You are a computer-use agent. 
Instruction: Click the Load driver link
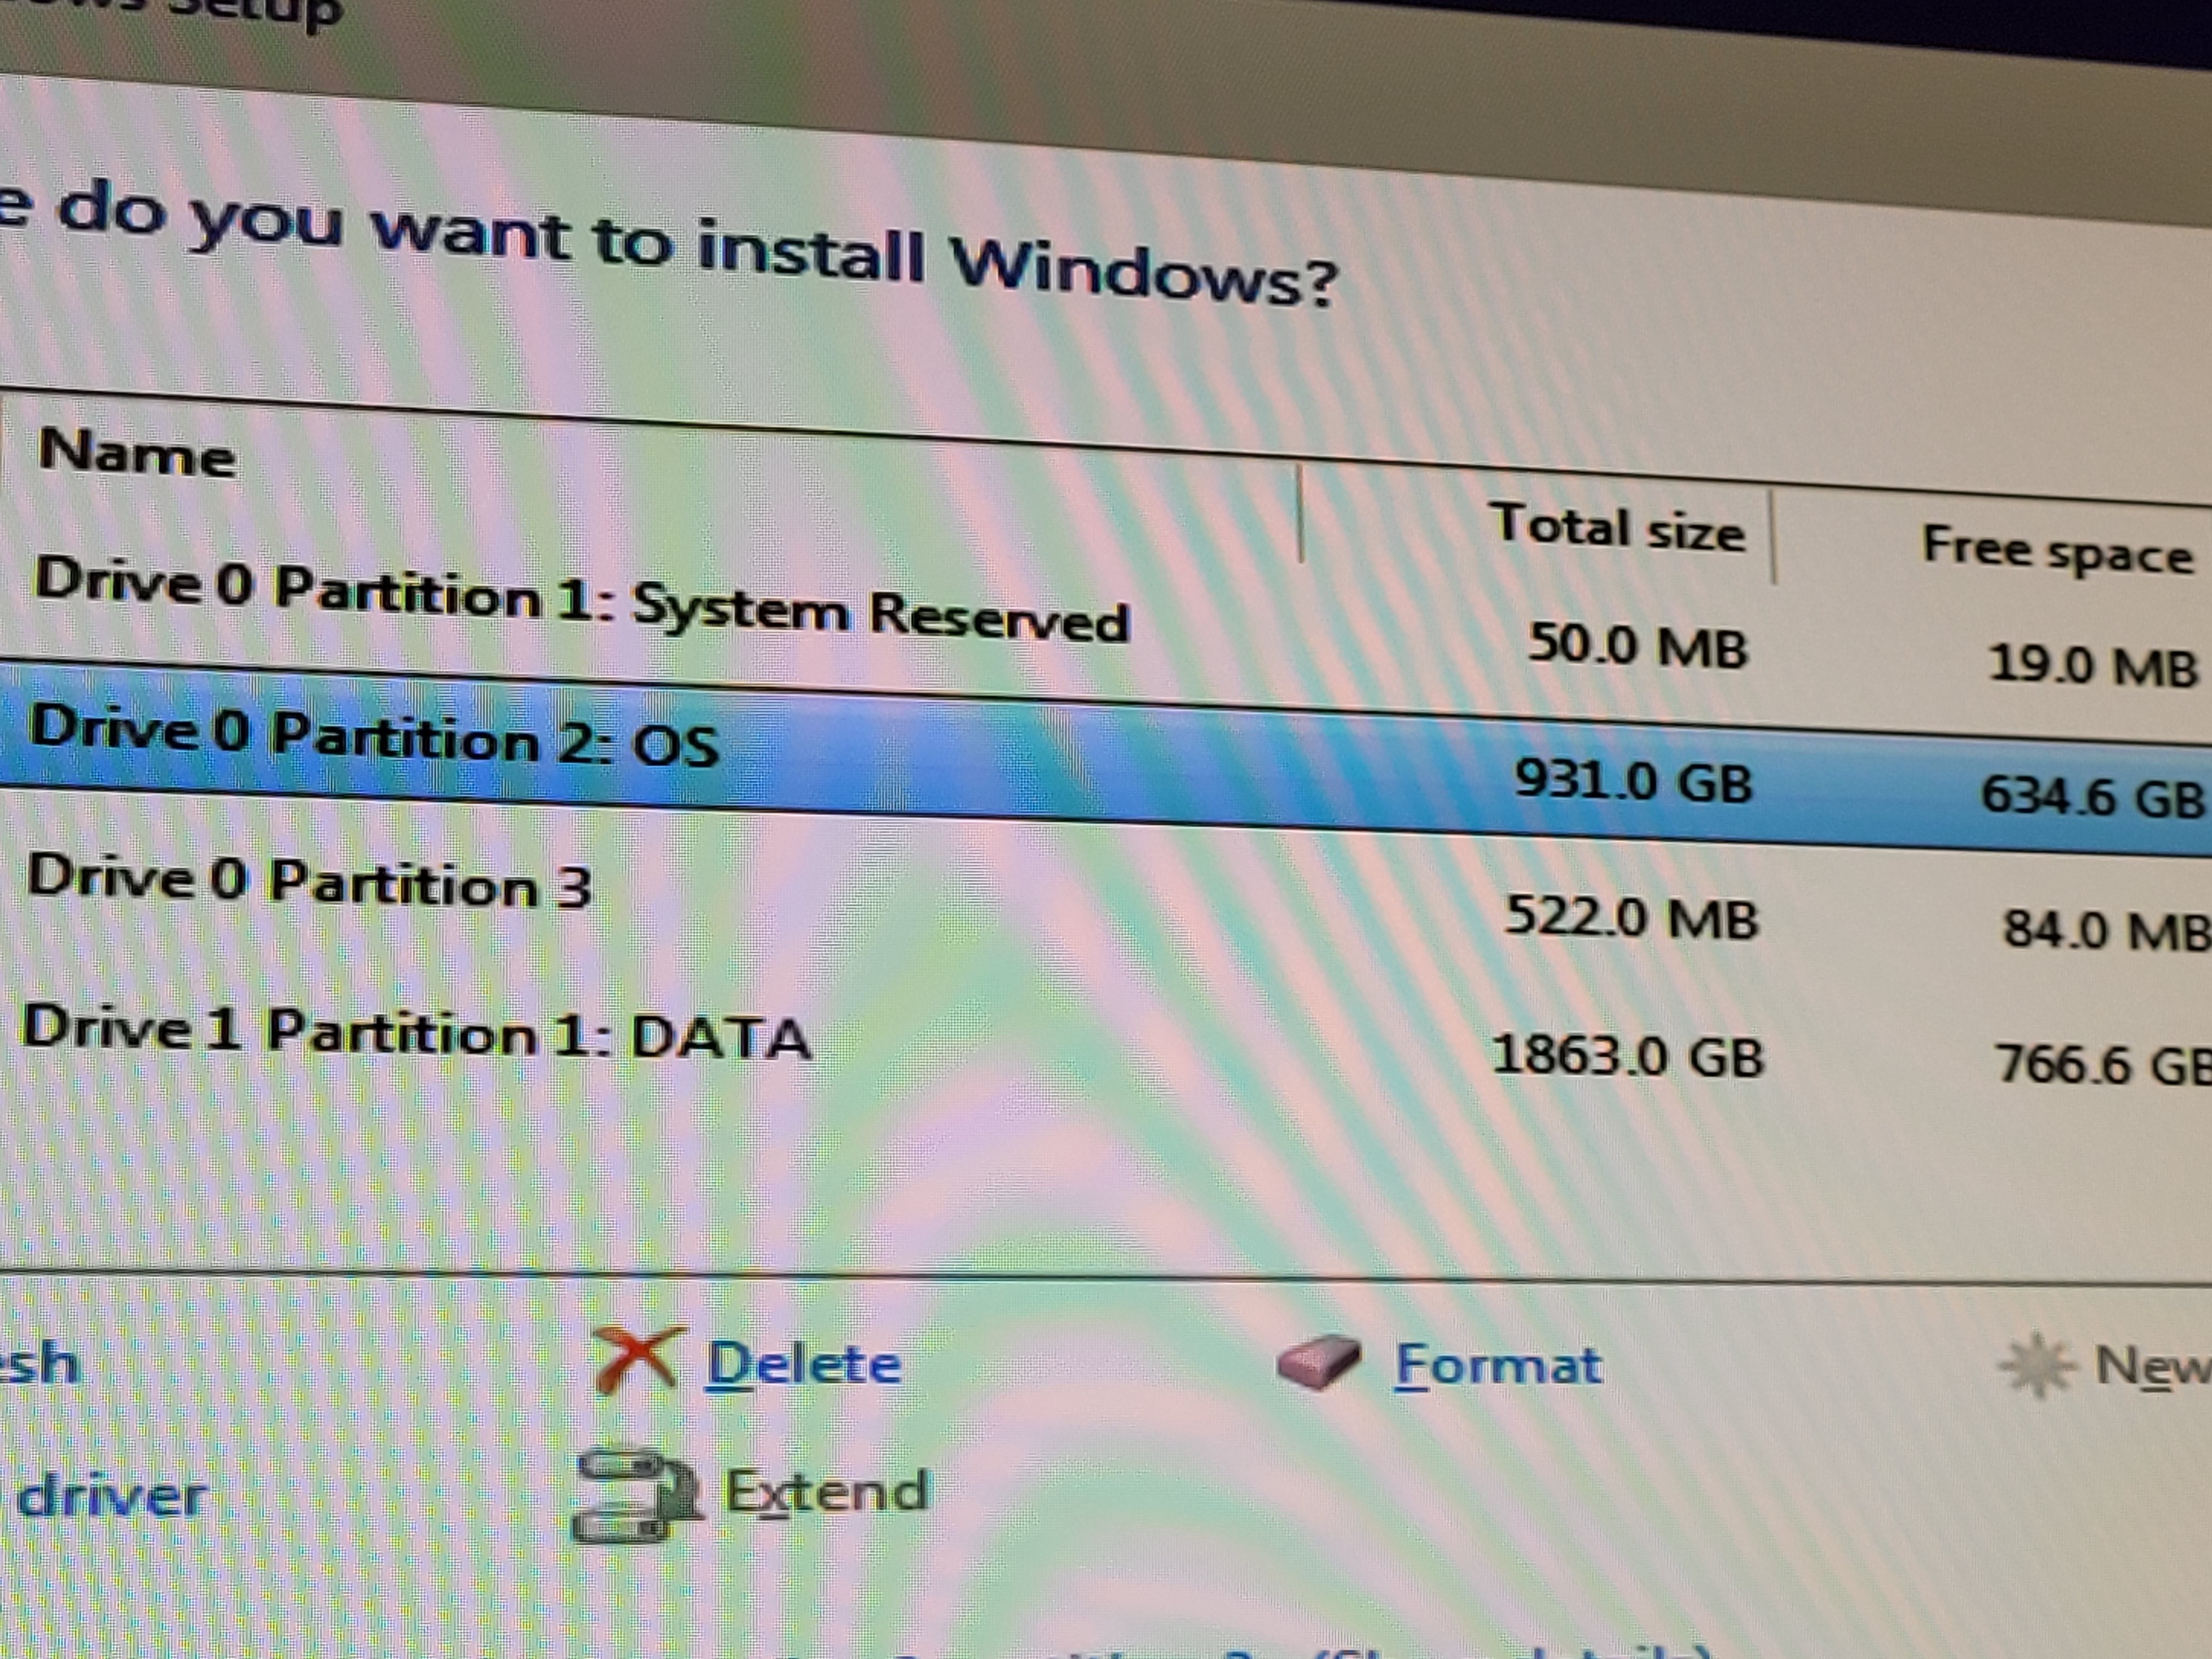[x=110, y=1497]
